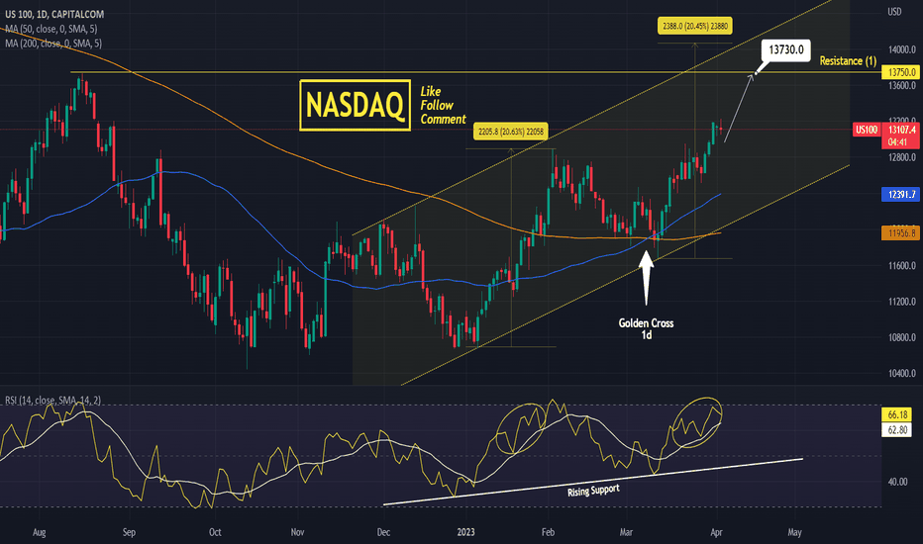This screenshot has width=923, height=544.
Task: Select the MA (200, close, 0, SMA, 5) legend
Action: pos(53,44)
